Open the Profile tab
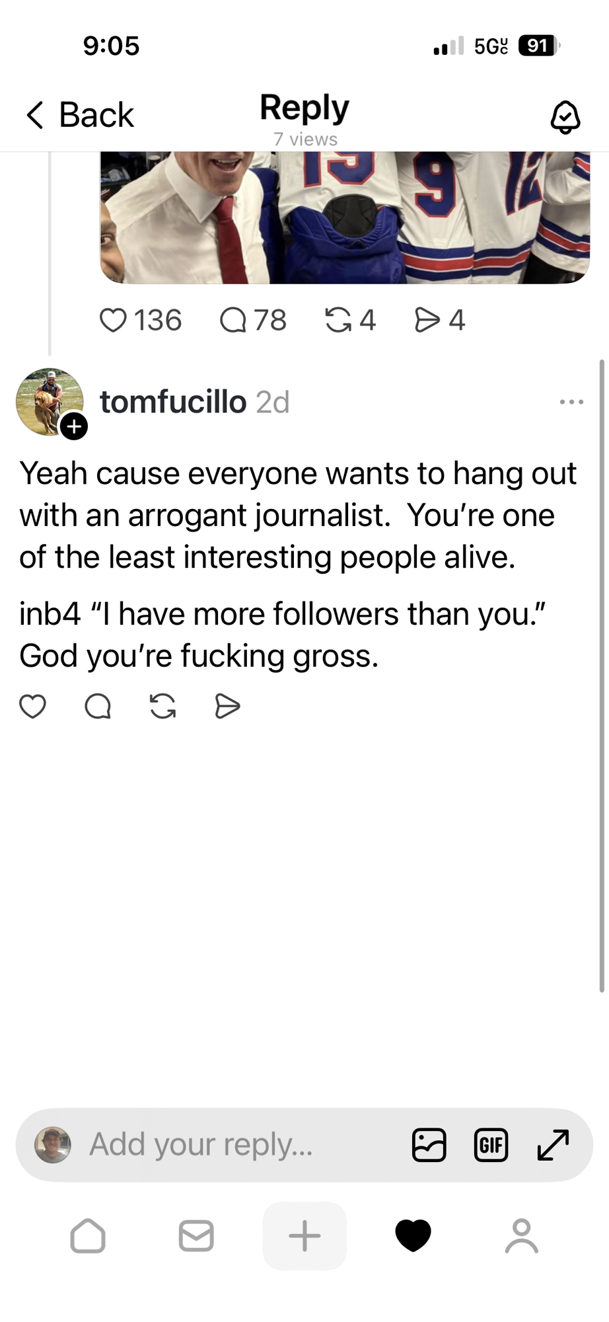The image size is (609, 1322). pyautogui.click(x=521, y=1236)
